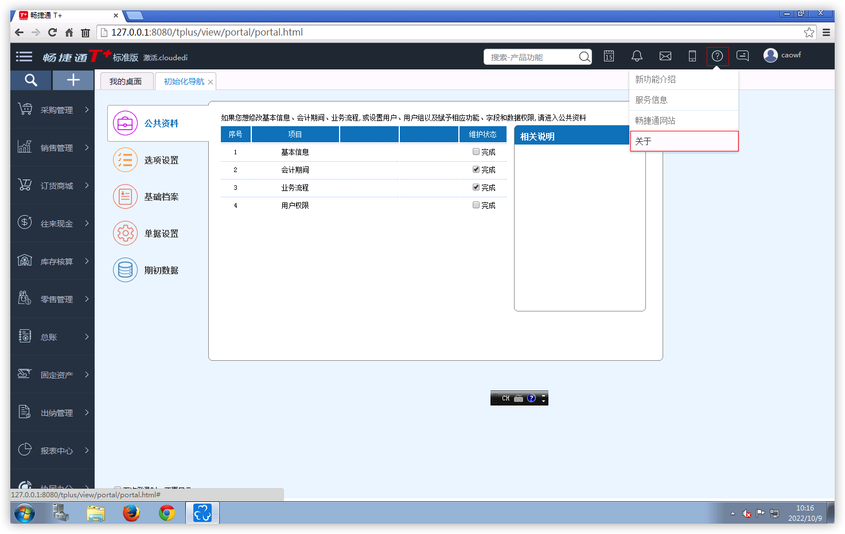
Task: Select 新功能介绍 menu item
Action: (684, 80)
